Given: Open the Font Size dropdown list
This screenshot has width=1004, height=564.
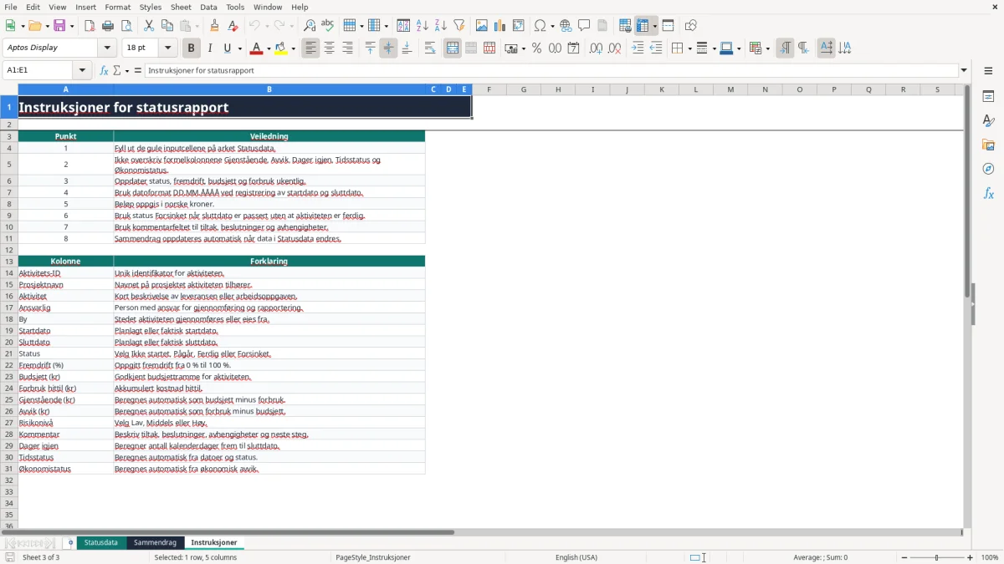Looking at the screenshot, I should (x=167, y=48).
